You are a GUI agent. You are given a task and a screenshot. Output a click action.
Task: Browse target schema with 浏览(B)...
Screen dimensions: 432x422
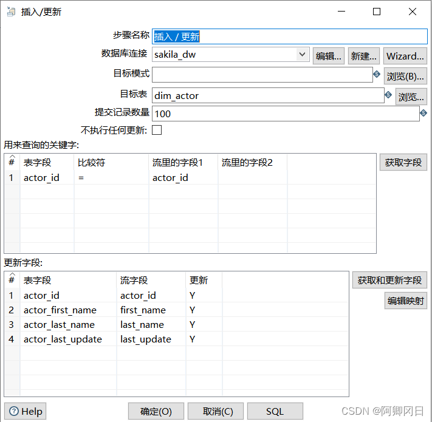(x=405, y=76)
